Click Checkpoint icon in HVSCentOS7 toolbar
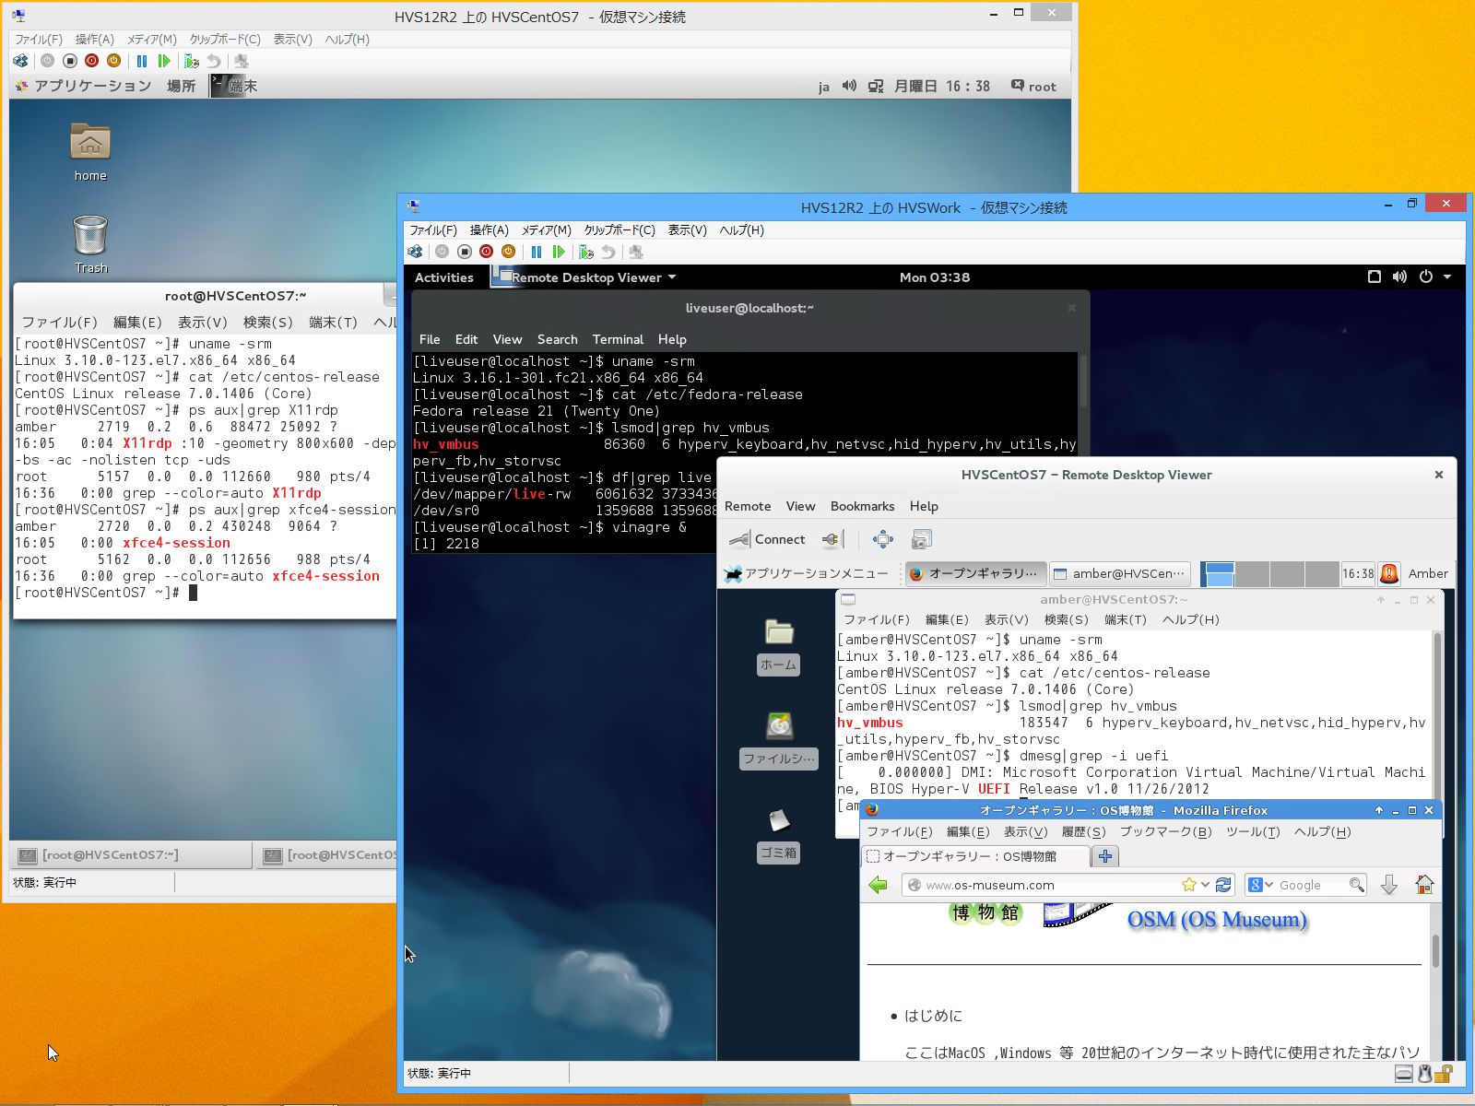 coord(191,61)
